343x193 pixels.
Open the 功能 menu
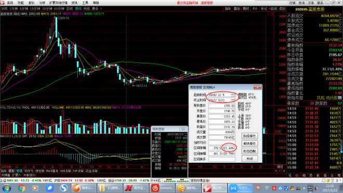[x=21, y=3]
